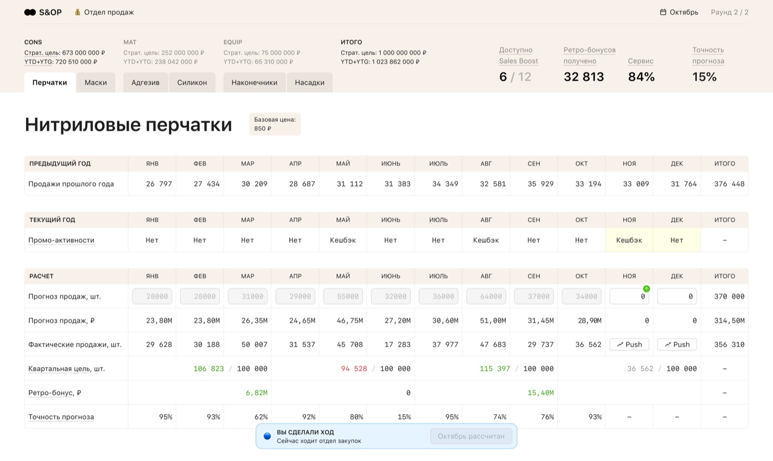Click the S&OP logo icon
773x461 pixels.
click(30, 12)
